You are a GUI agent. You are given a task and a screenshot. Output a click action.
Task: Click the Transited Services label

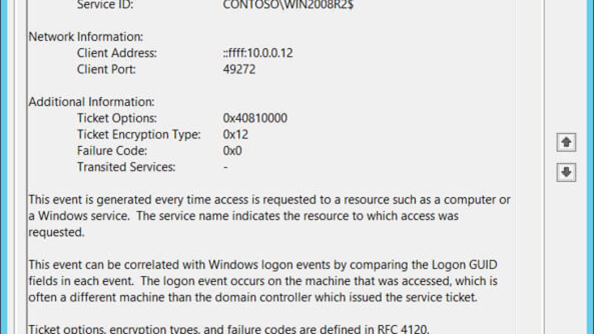[x=126, y=167]
